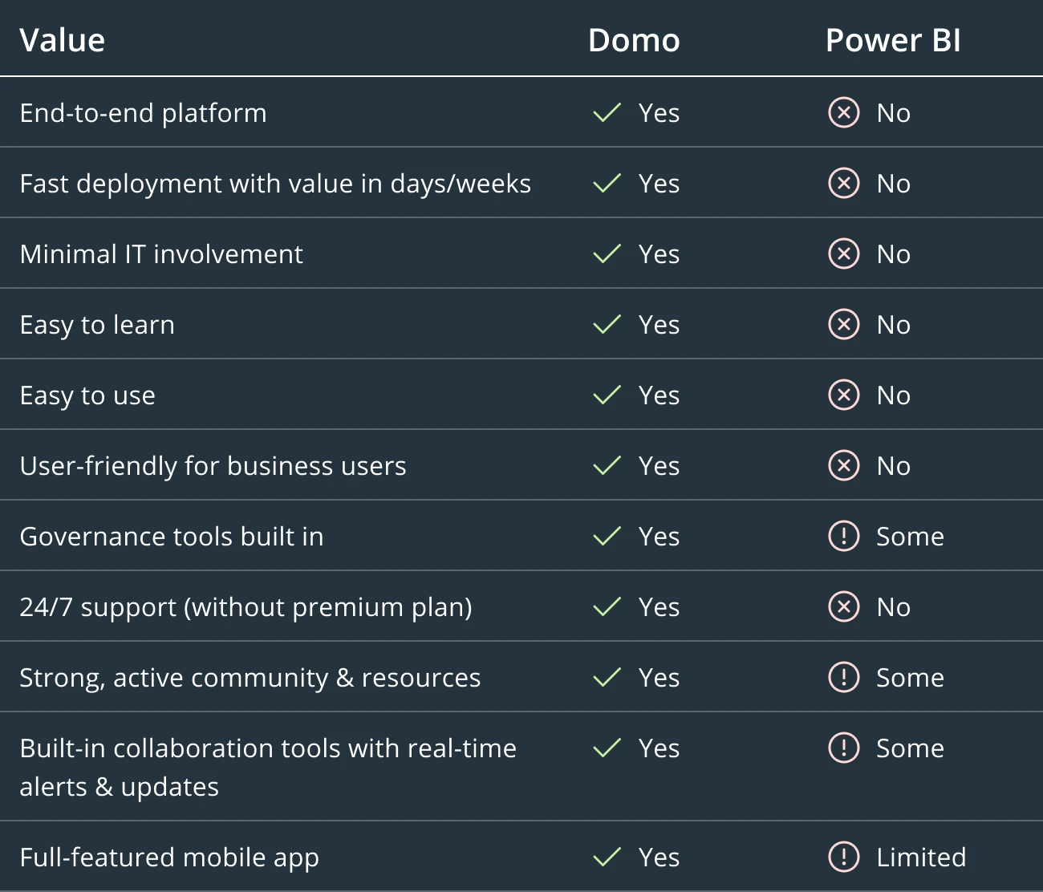Click the red X icon for Easy to learn
This screenshot has height=892, width=1043.
click(843, 324)
